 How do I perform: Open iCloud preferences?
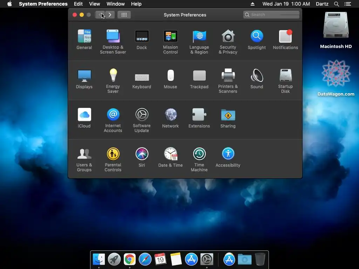[x=84, y=118]
